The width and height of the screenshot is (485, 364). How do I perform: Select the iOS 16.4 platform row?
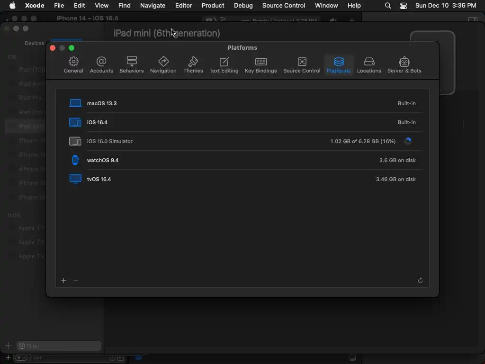[x=242, y=122]
